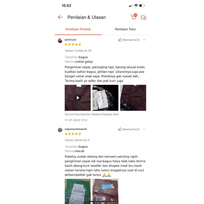Image resolution: width=204 pixels, height=204 pixels.
Task: Mark ropianaretnowati's review as helpful
Action: coord(129,129)
